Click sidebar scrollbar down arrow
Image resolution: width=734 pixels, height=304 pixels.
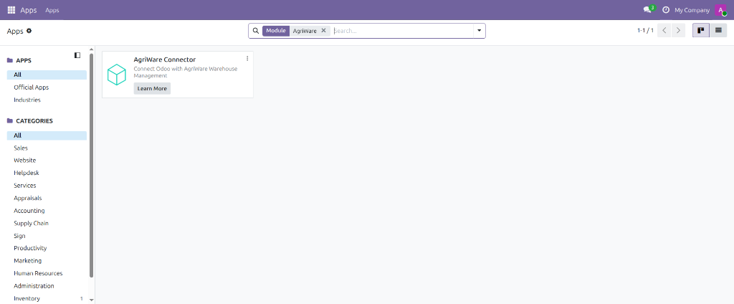point(91,300)
